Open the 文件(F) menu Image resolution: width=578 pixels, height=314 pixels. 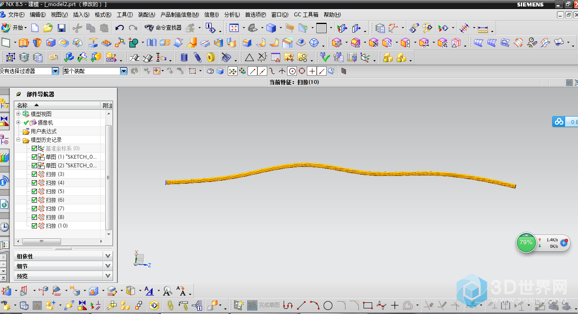[16, 15]
